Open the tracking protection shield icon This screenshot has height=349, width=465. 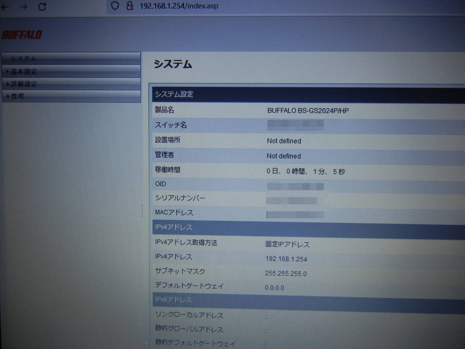coord(115,6)
